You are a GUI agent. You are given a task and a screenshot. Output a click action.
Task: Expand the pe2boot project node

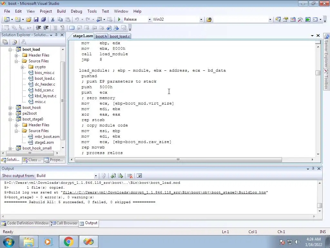[x=10, y=114]
